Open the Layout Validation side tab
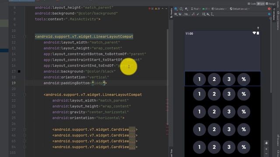The image size is (280, 157). [278, 20]
